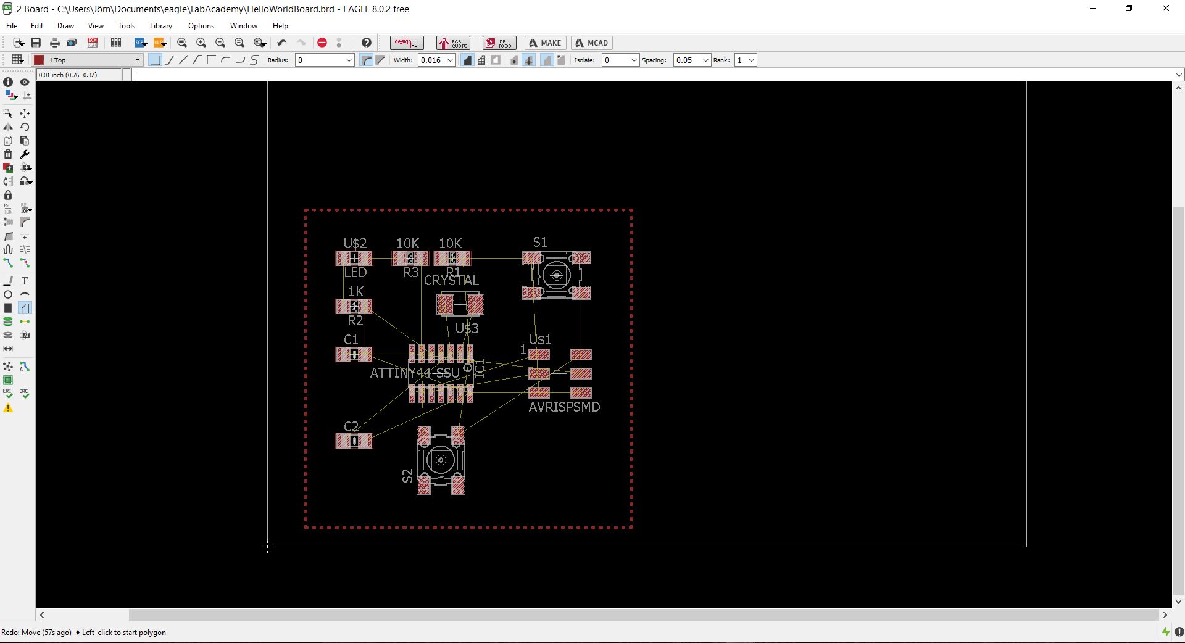Zoom to fit the drawing
The width and height of the screenshot is (1185, 643).
coord(182,43)
